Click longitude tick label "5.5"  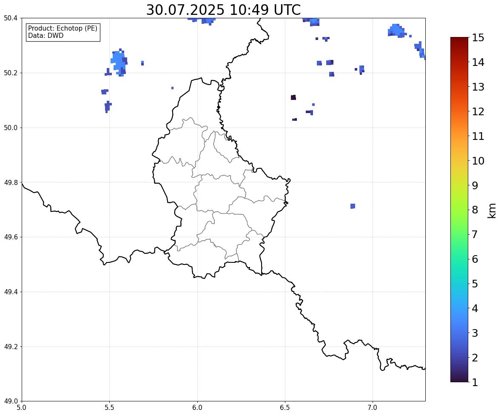click(x=110, y=408)
